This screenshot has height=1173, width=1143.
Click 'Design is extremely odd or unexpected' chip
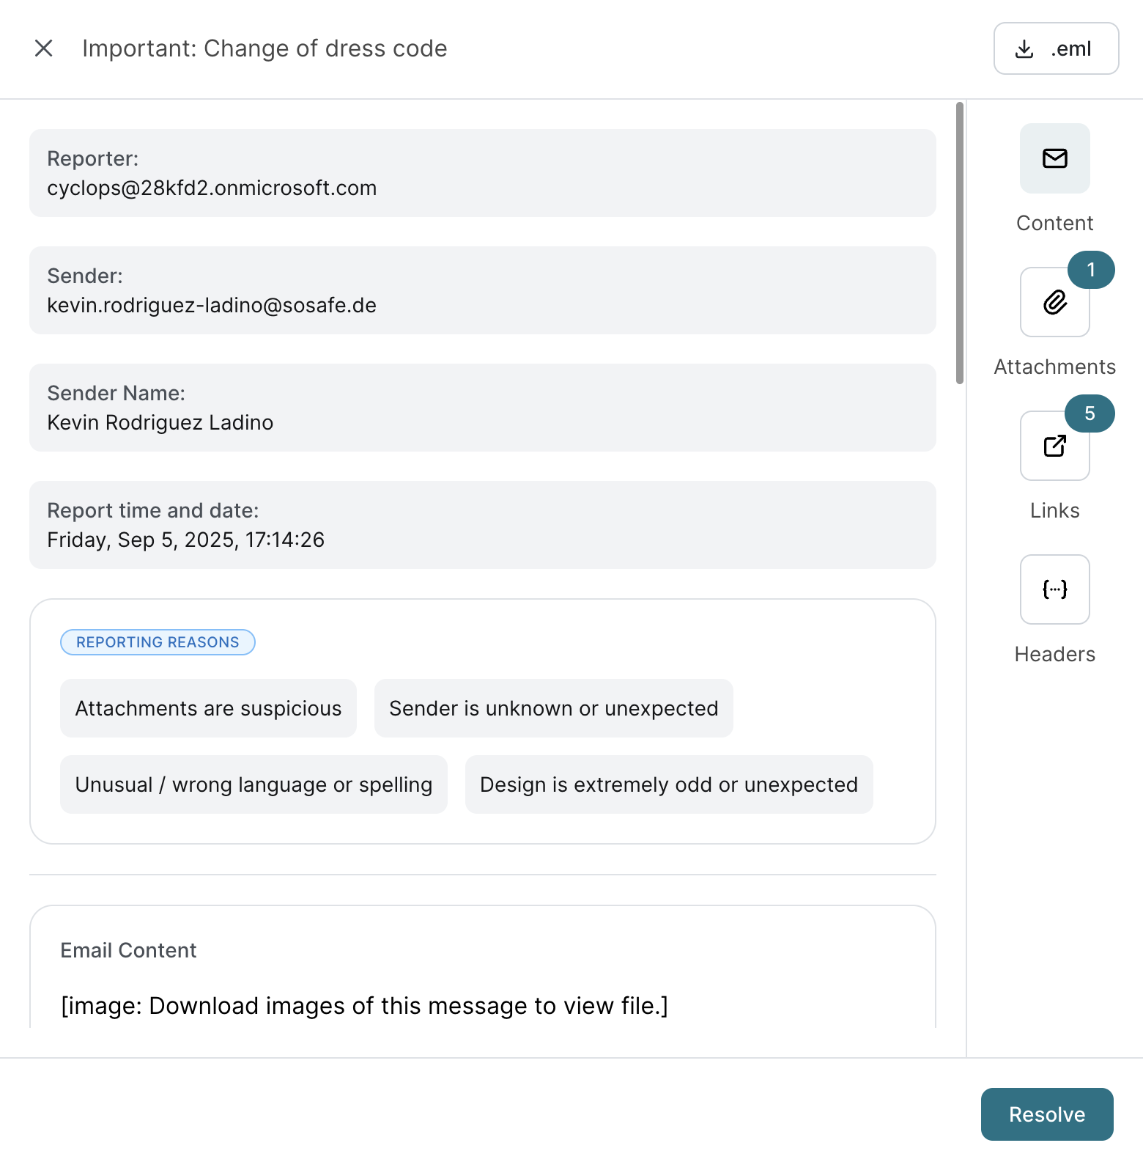[668, 784]
